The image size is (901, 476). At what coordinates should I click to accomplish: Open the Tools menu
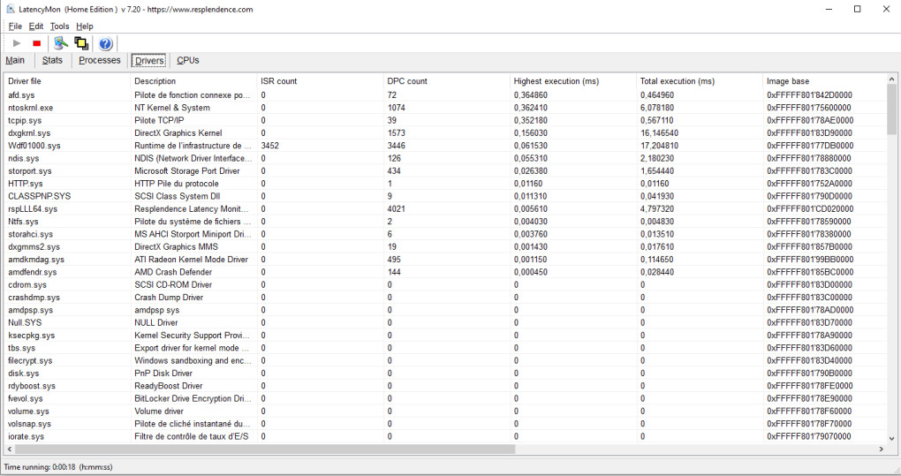tap(59, 26)
